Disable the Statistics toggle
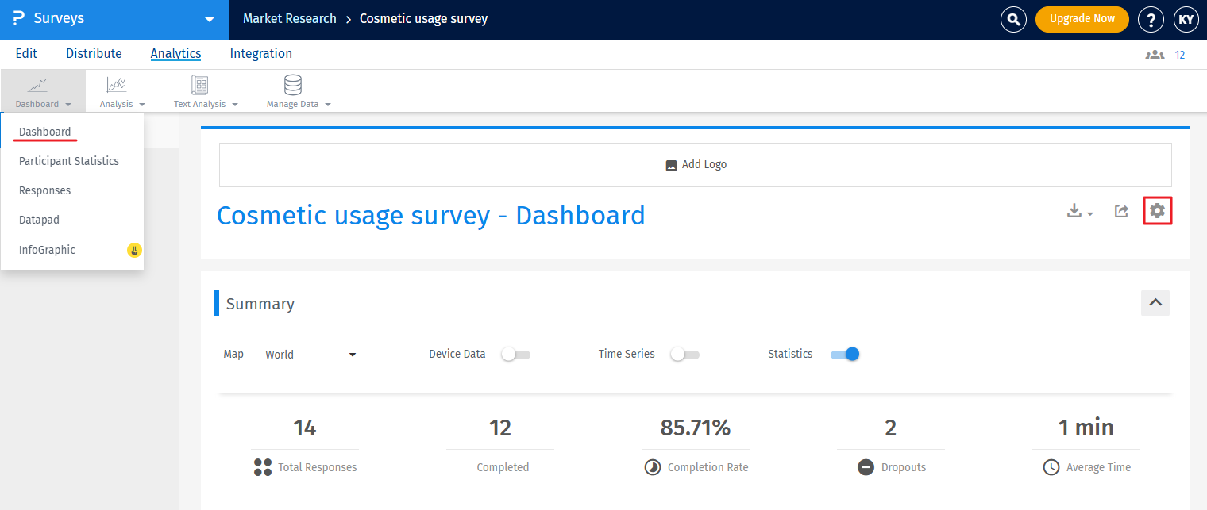Image resolution: width=1207 pixels, height=510 pixels. click(x=844, y=354)
